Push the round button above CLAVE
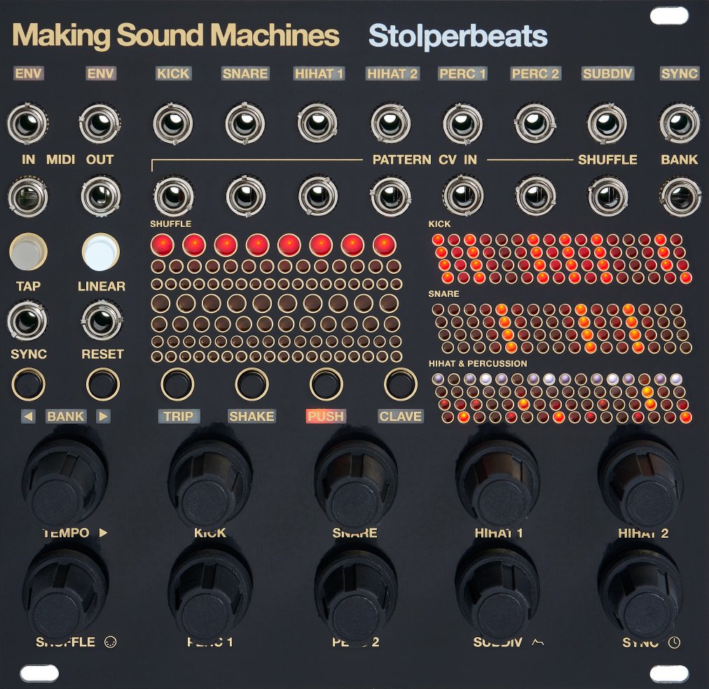Image resolution: width=709 pixels, height=689 pixels. click(x=401, y=384)
